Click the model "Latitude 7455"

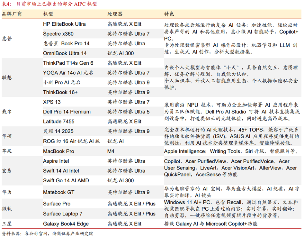tap(59, 122)
